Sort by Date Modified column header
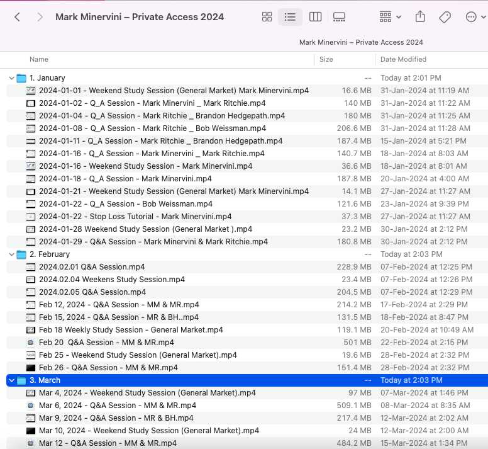Image resolution: width=488 pixels, height=449 pixels. pos(403,59)
